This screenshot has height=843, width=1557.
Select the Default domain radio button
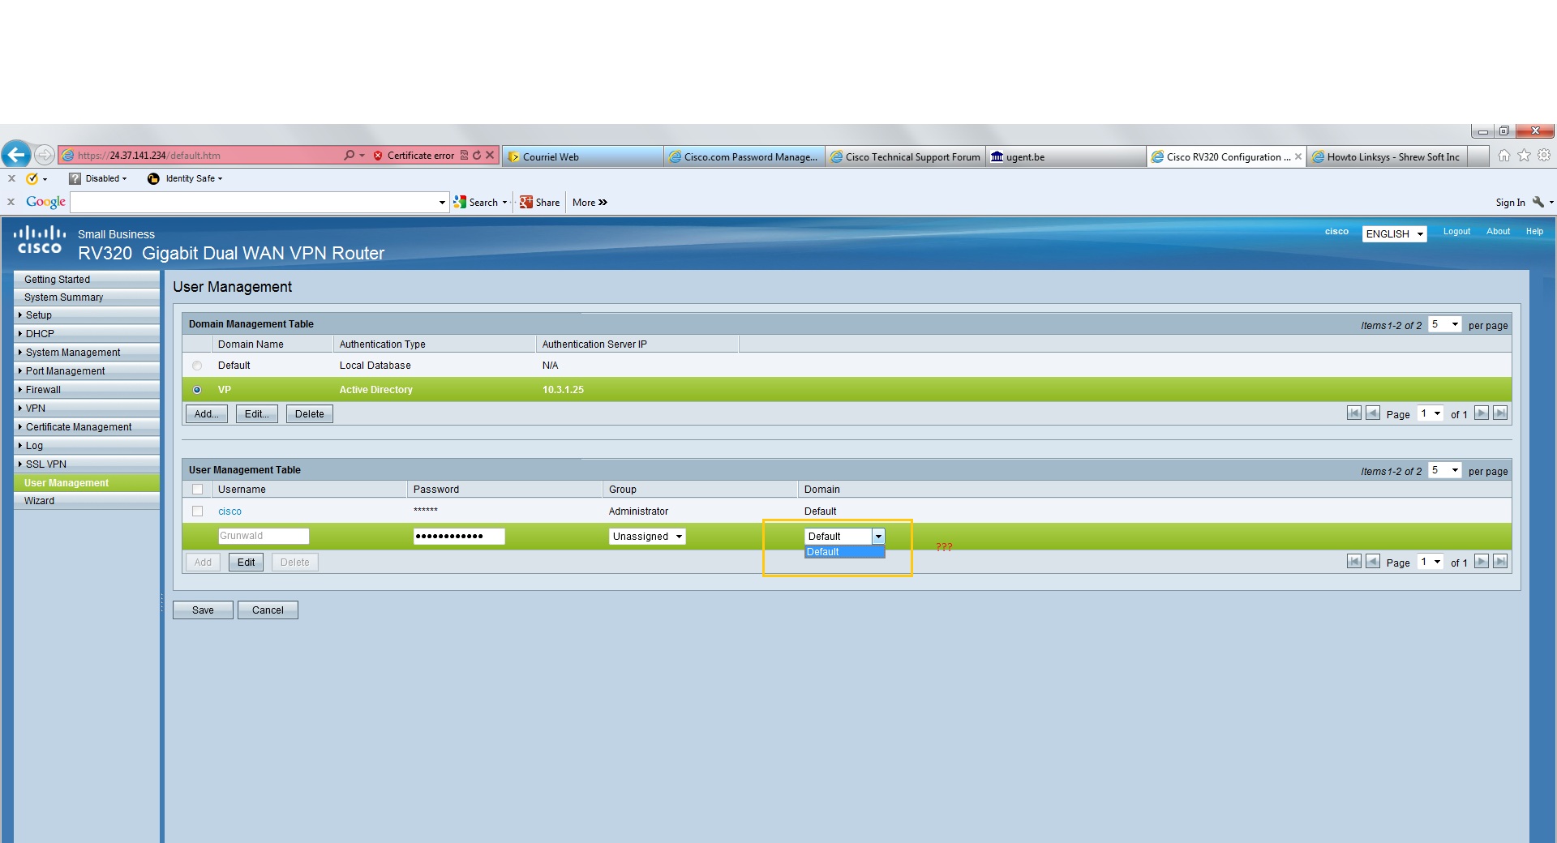197,366
